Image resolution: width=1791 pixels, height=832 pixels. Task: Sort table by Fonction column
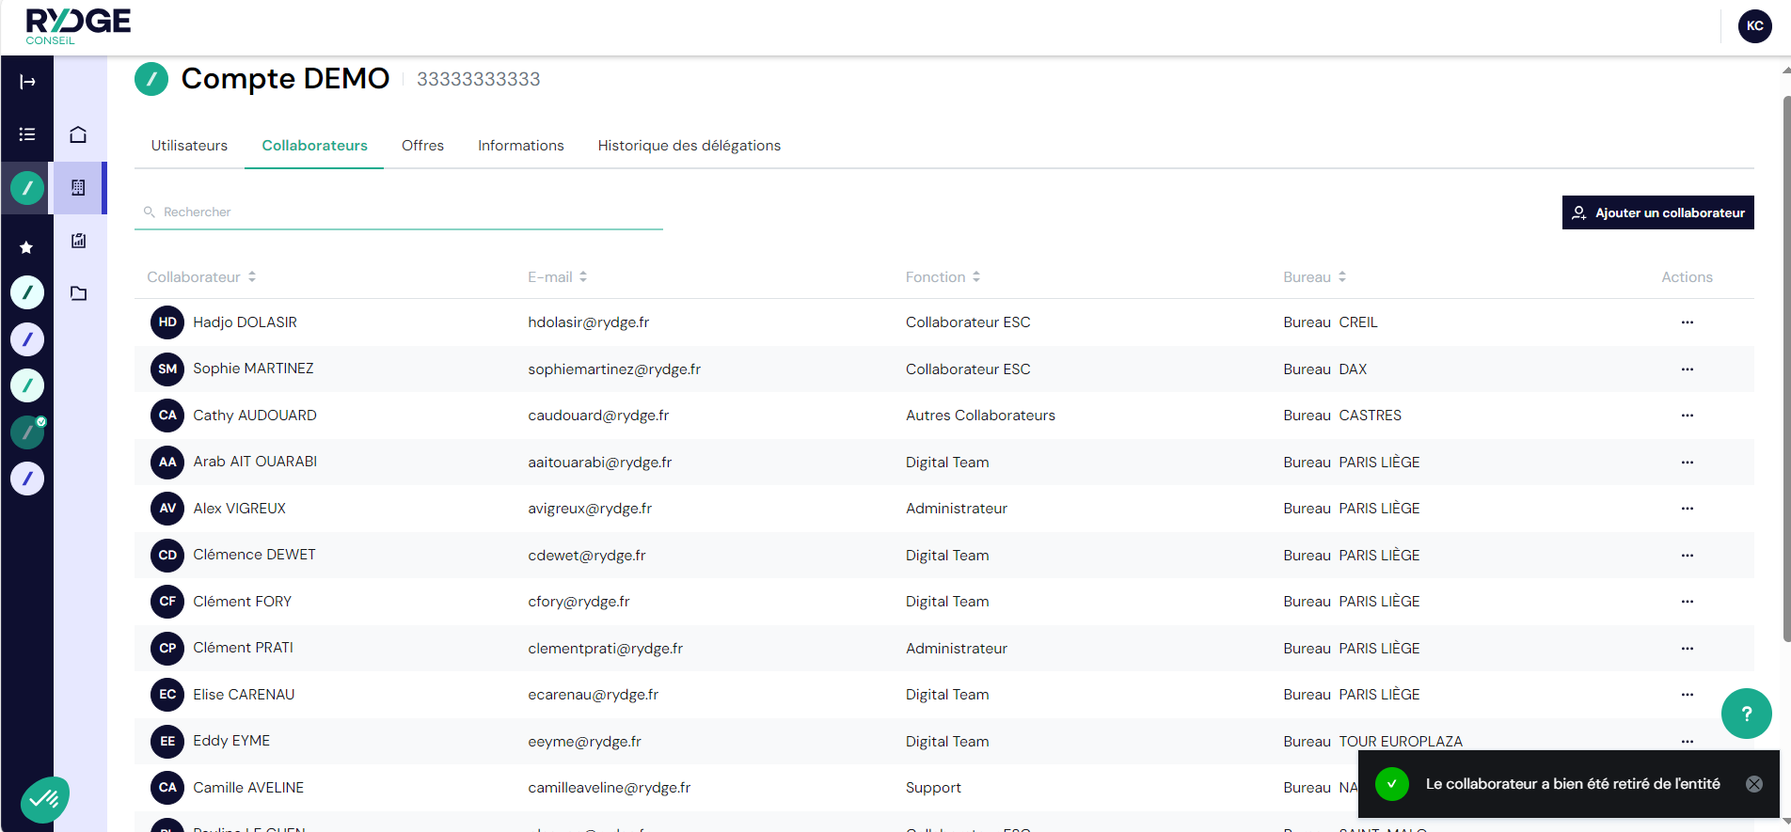click(x=943, y=277)
